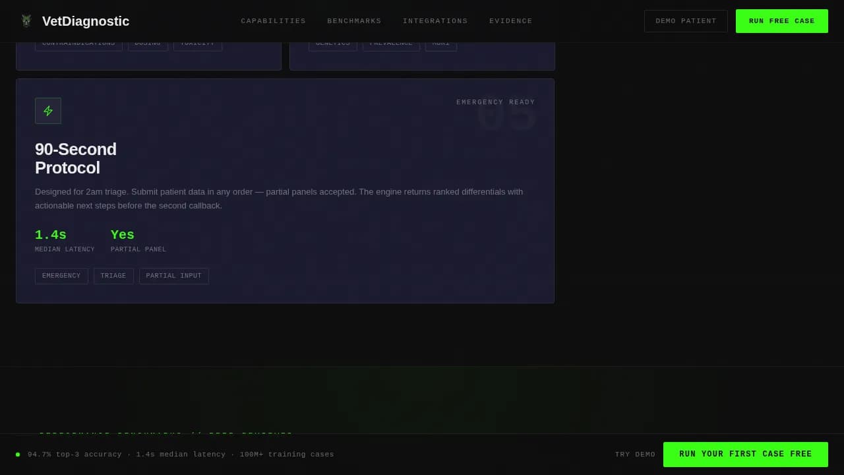Click the Demo Patient button
The height and width of the screenshot is (475, 844).
[x=686, y=21]
